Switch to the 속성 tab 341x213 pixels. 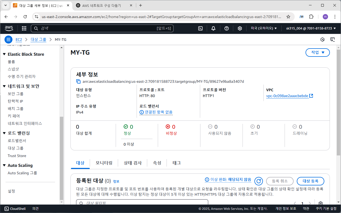pyautogui.click(x=157, y=163)
